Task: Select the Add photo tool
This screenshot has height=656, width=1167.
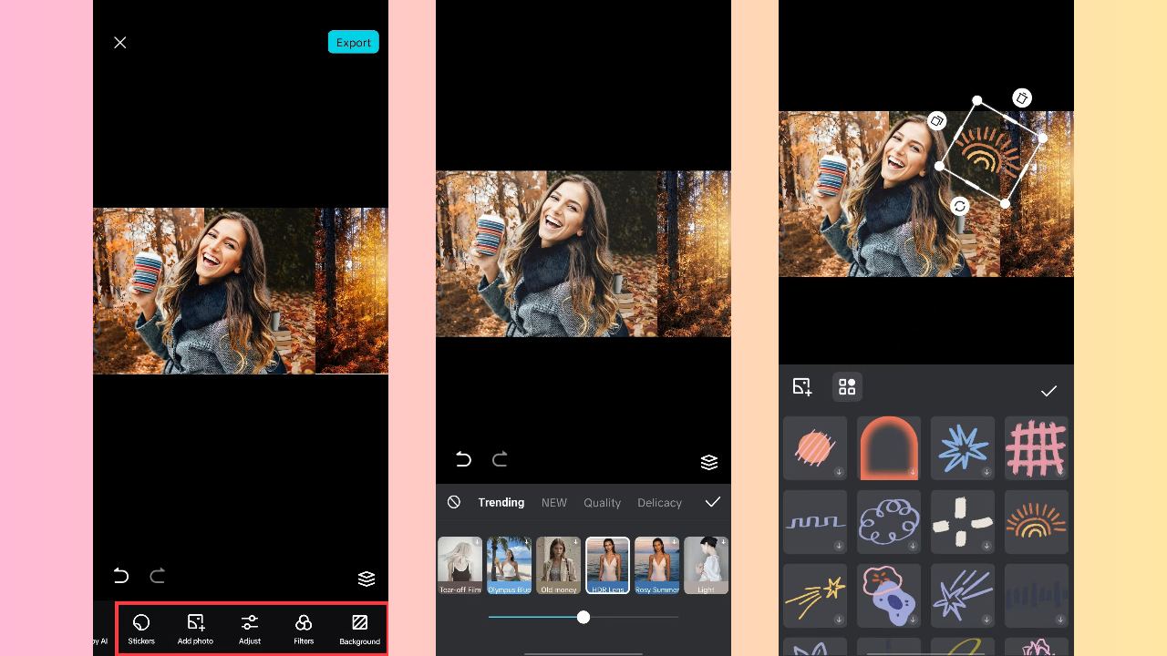Action: tap(195, 629)
